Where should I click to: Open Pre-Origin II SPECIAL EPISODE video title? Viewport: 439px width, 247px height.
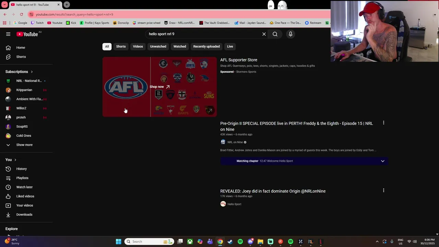coord(296,126)
